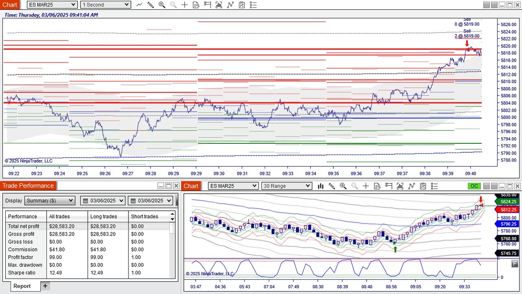Image resolution: width=522 pixels, height=294 pixels.
Task: Click the 5768.00 black price marker
Action: pyautogui.click(x=508, y=238)
